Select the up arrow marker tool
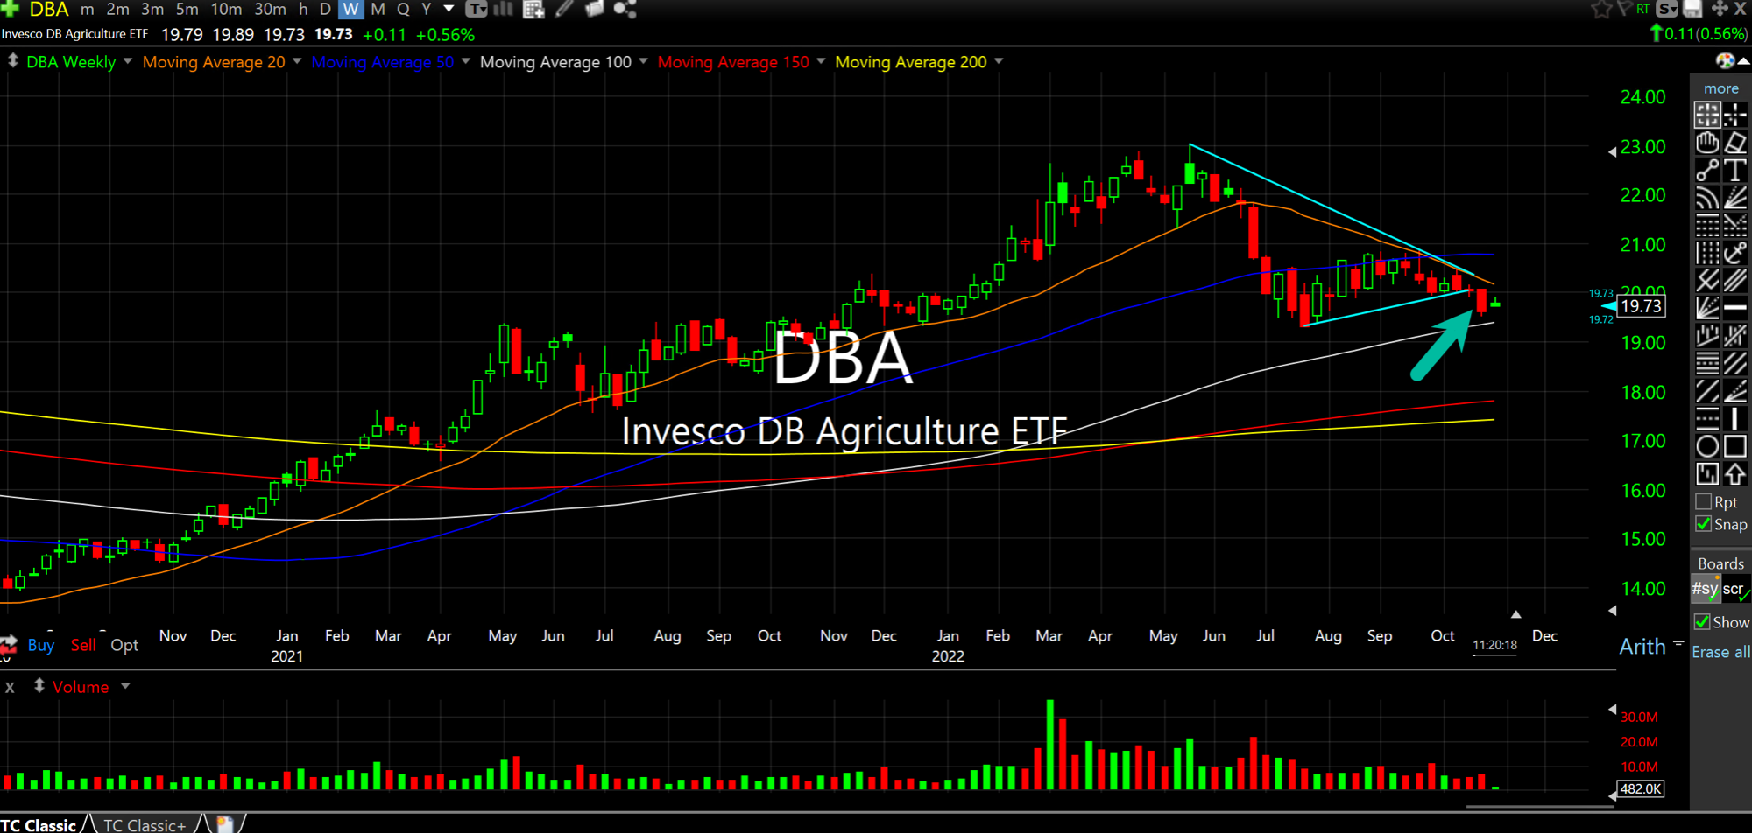 click(1735, 474)
